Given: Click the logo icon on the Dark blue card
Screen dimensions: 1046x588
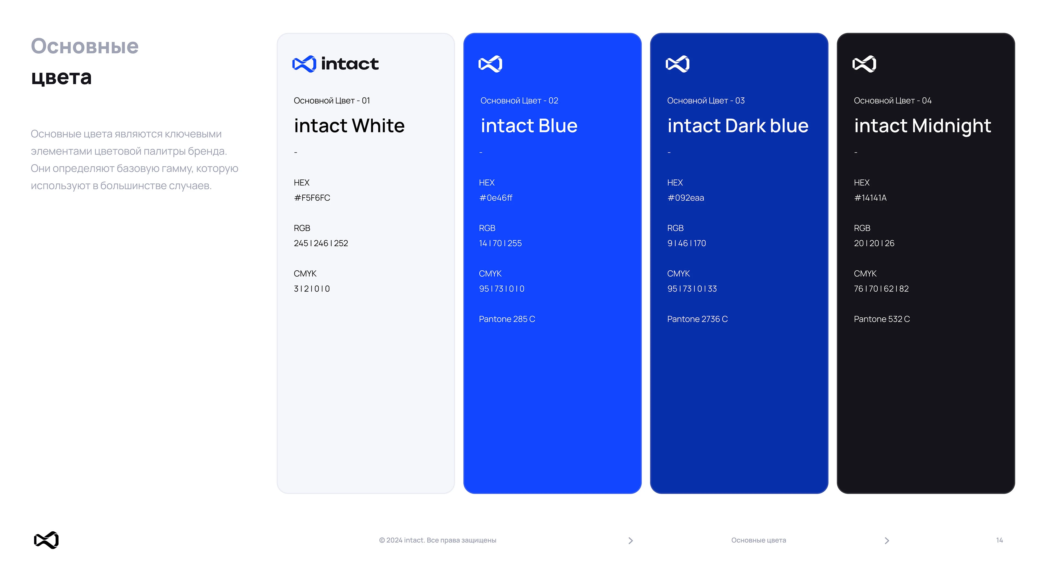Looking at the screenshot, I should (677, 64).
